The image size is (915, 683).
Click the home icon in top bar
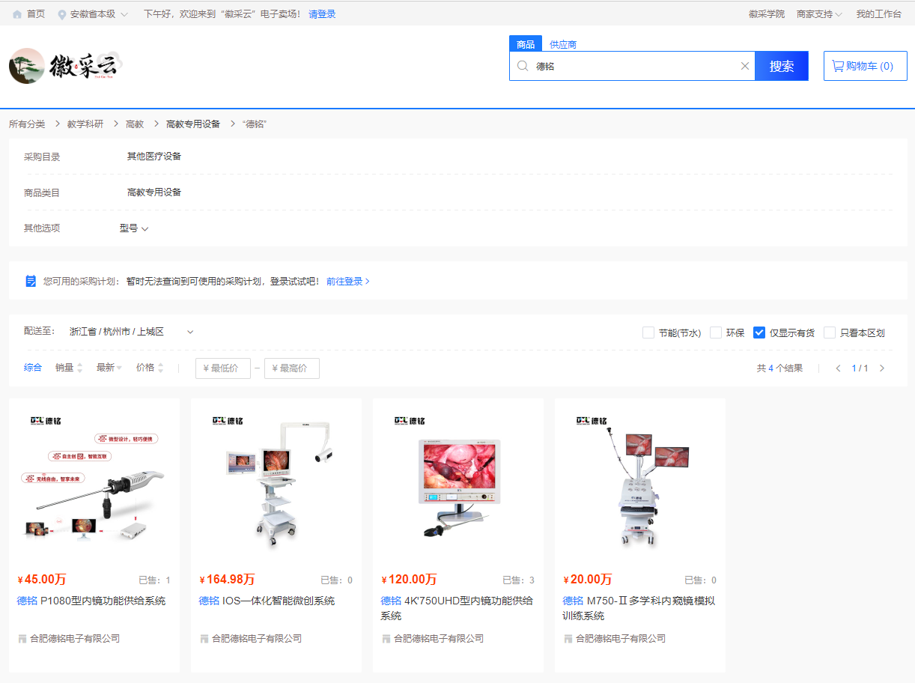(16, 13)
